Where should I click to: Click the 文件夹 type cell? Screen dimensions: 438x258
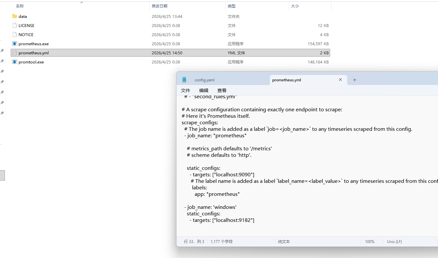coord(234,17)
